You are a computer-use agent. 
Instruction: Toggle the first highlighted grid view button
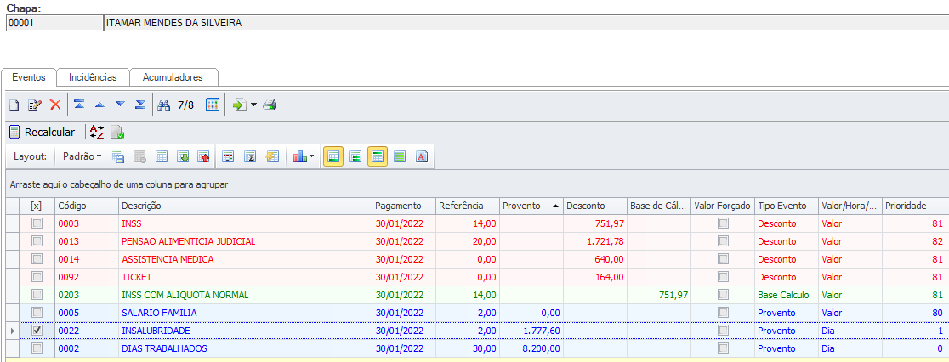pyautogui.click(x=333, y=156)
